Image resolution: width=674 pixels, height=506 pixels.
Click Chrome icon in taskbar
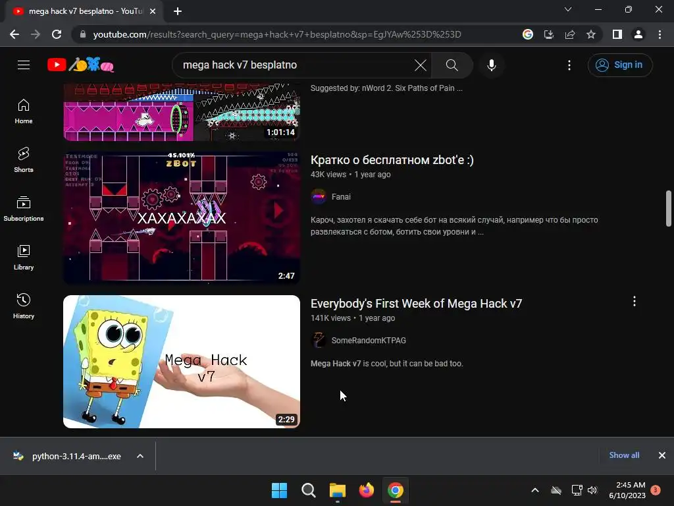tap(396, 490)
